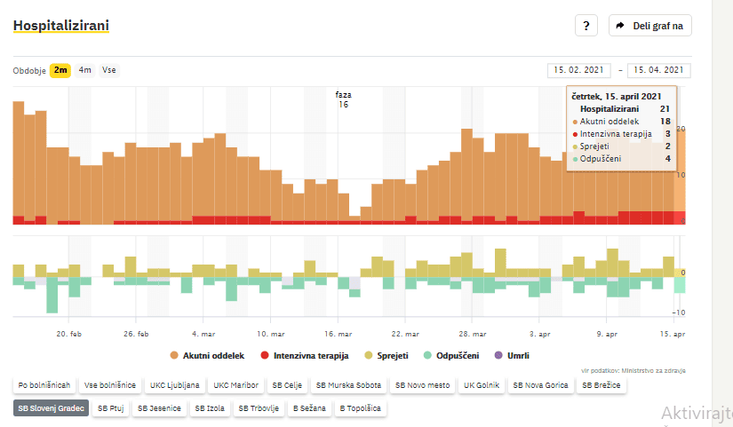Open the end date field 15. 04. 2021
Screen dimensions: 733x427
point(658,70)
